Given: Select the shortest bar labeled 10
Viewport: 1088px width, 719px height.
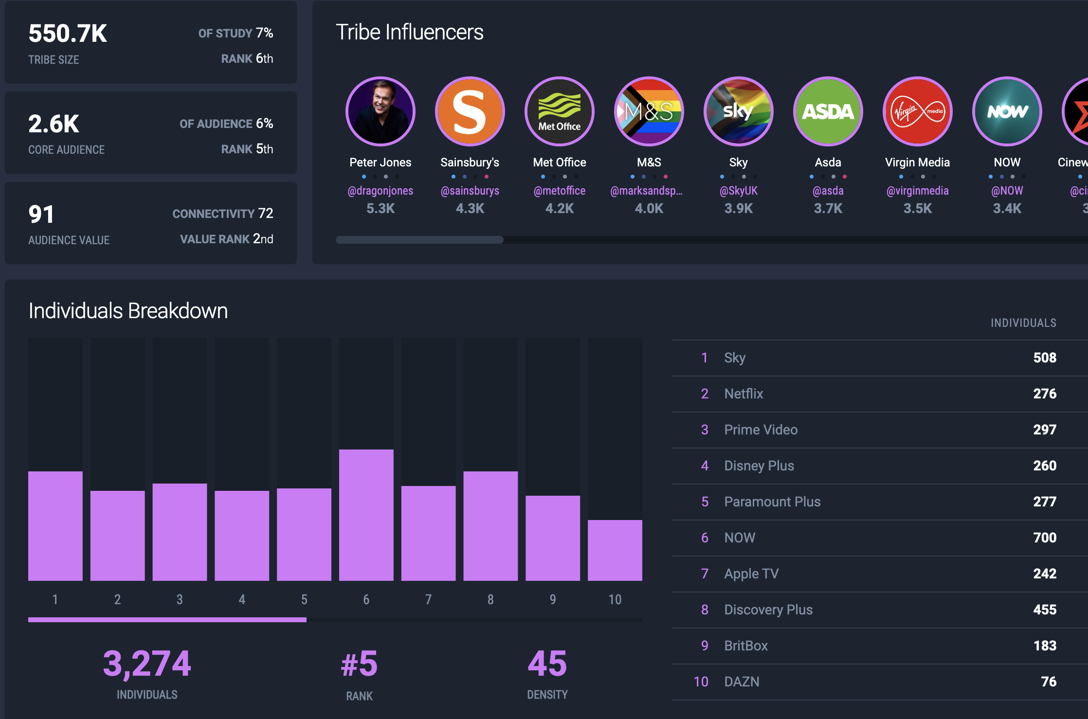Looking at the screenshot, I should click(615, 550).
